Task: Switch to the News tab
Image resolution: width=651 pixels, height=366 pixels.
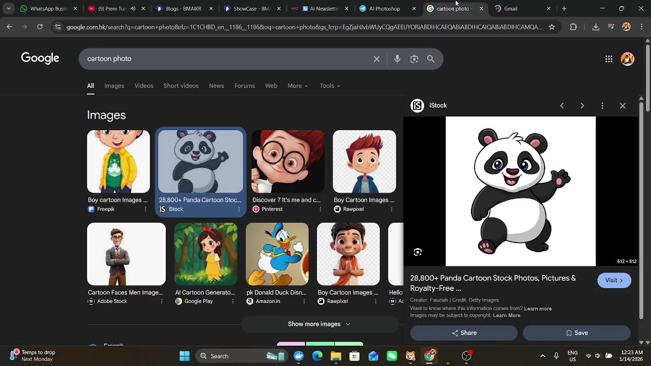Action: point(217,86)
